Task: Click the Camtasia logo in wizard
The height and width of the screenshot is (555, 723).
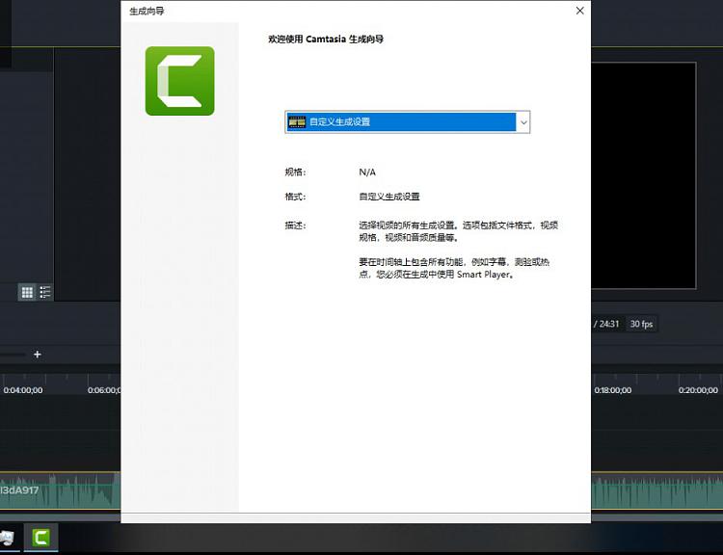Action: [x=180, y=81]
